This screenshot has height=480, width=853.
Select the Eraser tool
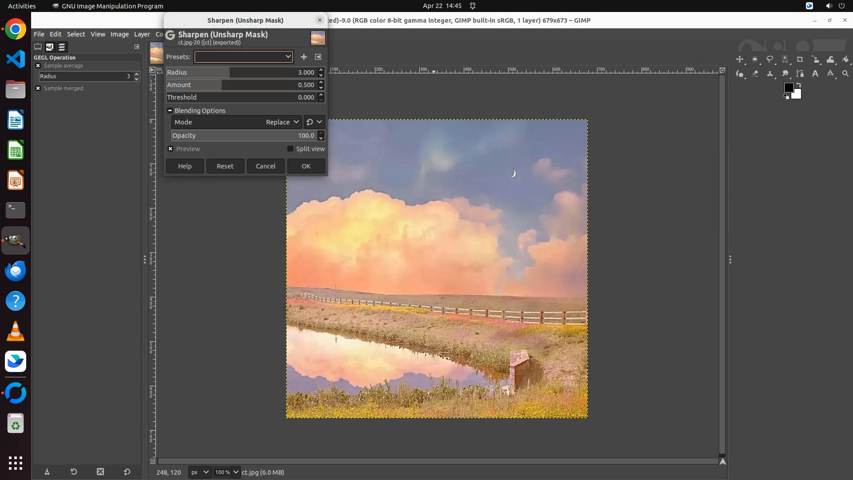[x=755, y=74]
